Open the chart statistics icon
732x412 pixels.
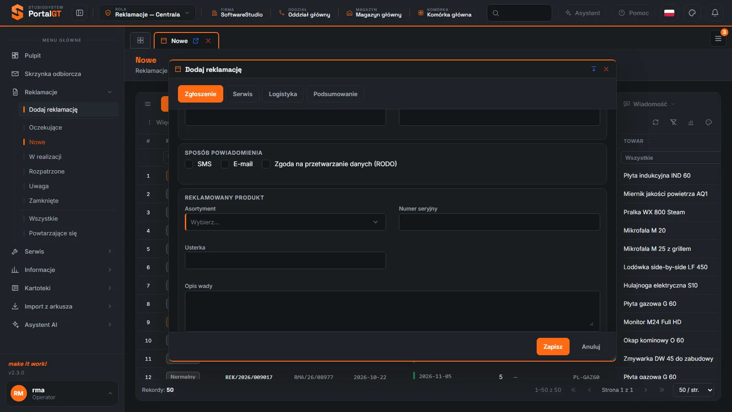[x=691, y=122]
